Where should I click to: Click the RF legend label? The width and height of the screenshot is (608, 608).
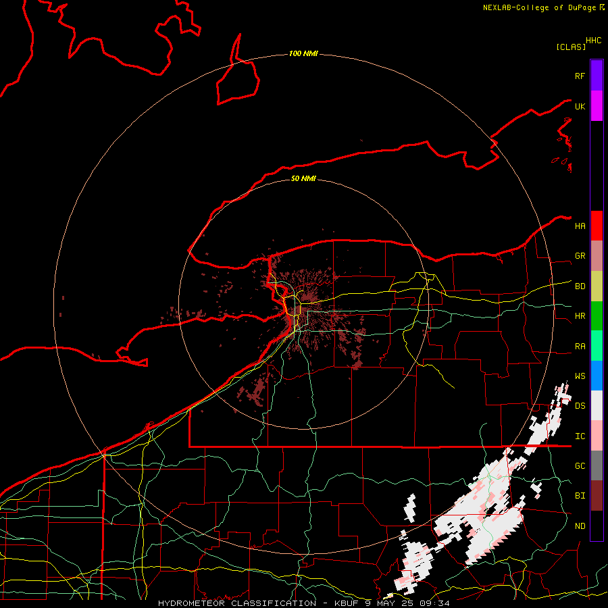point(580,76)
